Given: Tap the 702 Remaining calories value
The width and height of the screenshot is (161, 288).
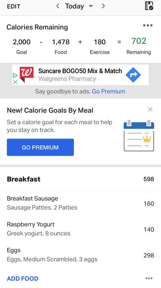Looking at the screenshot, I should (x=139, y=41).
